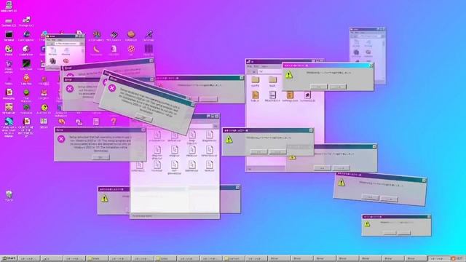The height and width of the screenshot is (262, 466).
Task: Open the dark purple grid desktop icon
Action: (149, 49)
